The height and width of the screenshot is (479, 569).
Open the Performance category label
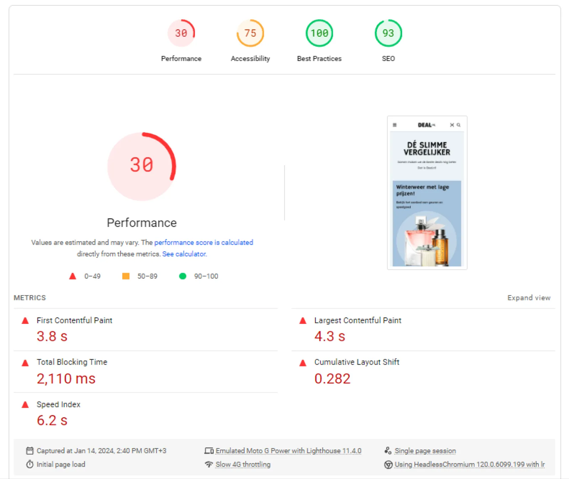(x=181, y=59)
